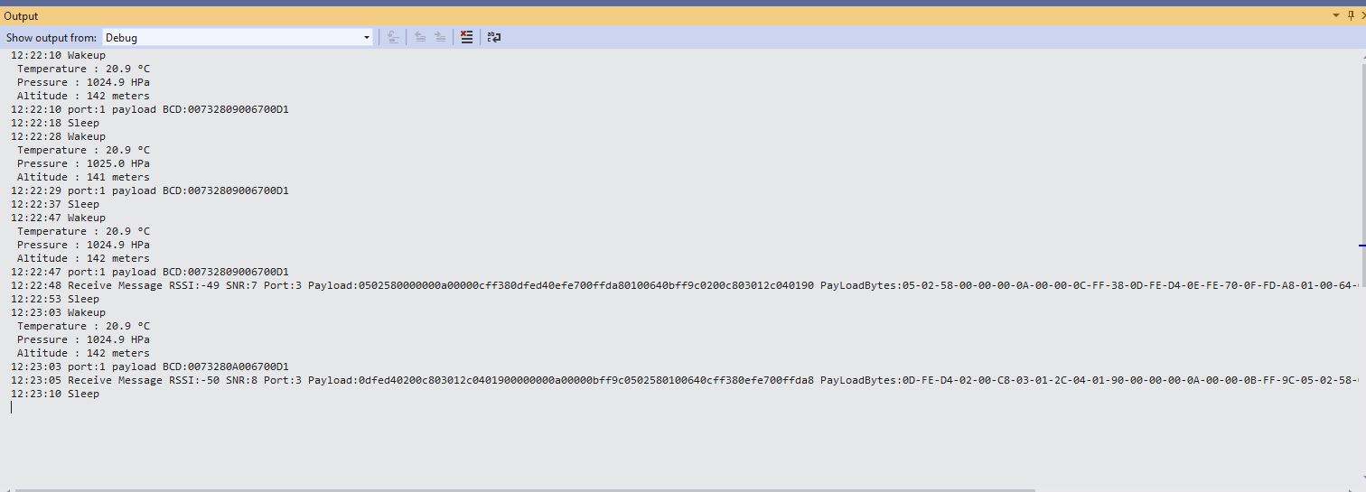Screen dimensions: 1366x492
Task: Select the Receive Message RSSI:-50 line
Action: pos(361,380)
